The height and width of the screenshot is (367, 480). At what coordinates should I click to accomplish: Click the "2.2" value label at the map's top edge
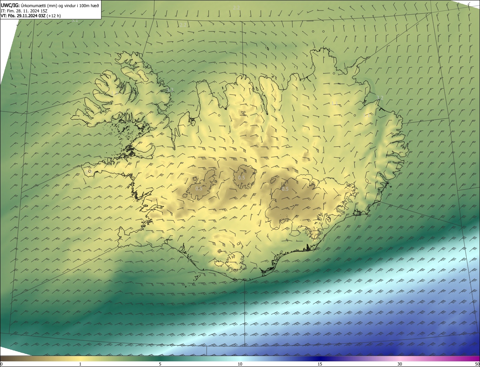pyautogui.click(x=236, y=8)
